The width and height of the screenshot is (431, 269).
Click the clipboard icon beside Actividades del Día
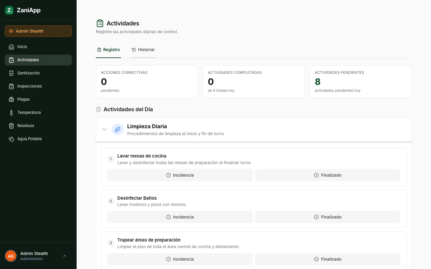coord(98,109)
